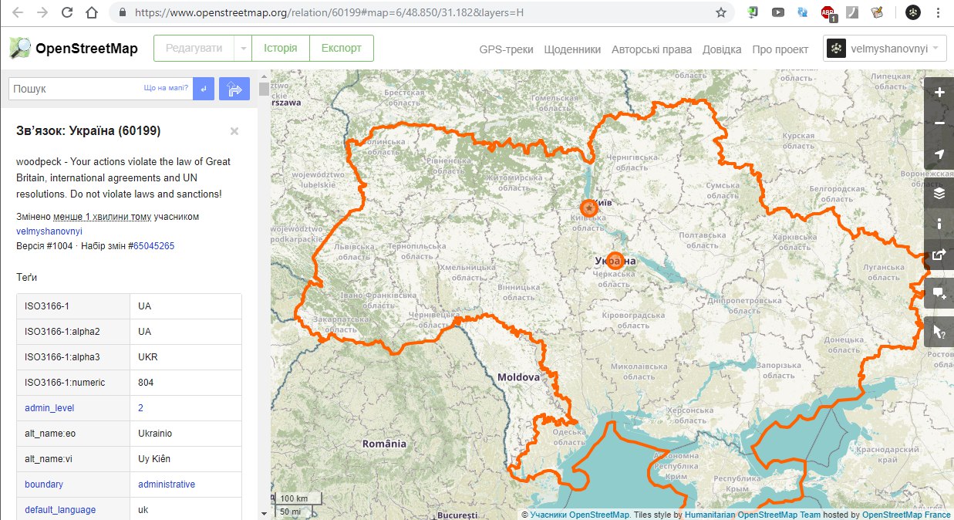Show my location using the arrow button

click(x=939, y=154)
